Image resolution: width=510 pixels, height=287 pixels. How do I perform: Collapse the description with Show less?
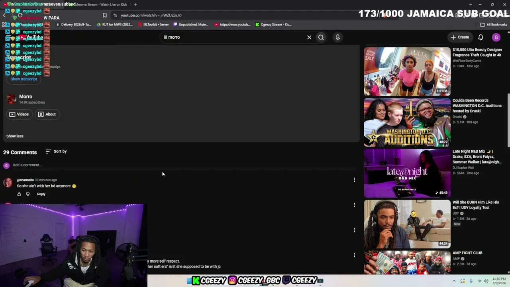15,136
